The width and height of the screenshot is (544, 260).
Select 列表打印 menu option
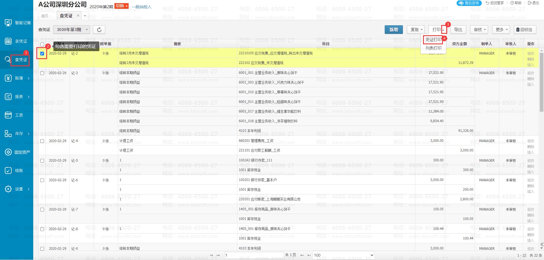tap(433, 48)
